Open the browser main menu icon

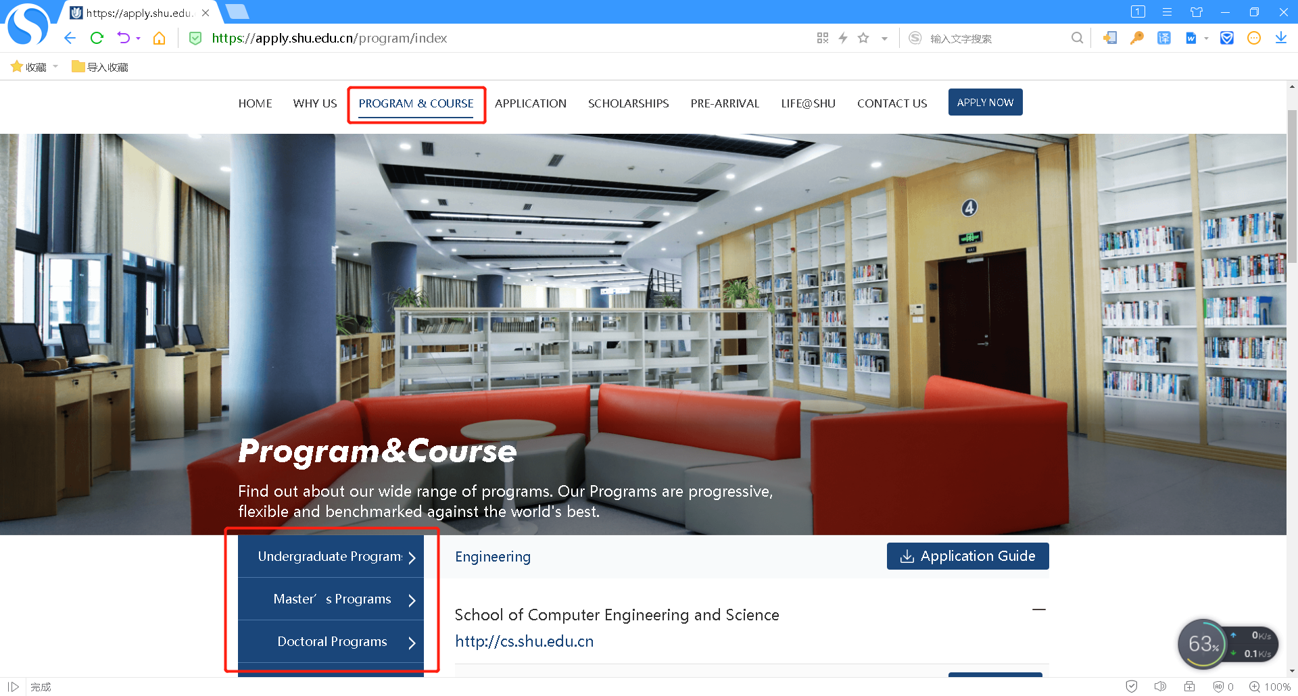point(1167,12)
